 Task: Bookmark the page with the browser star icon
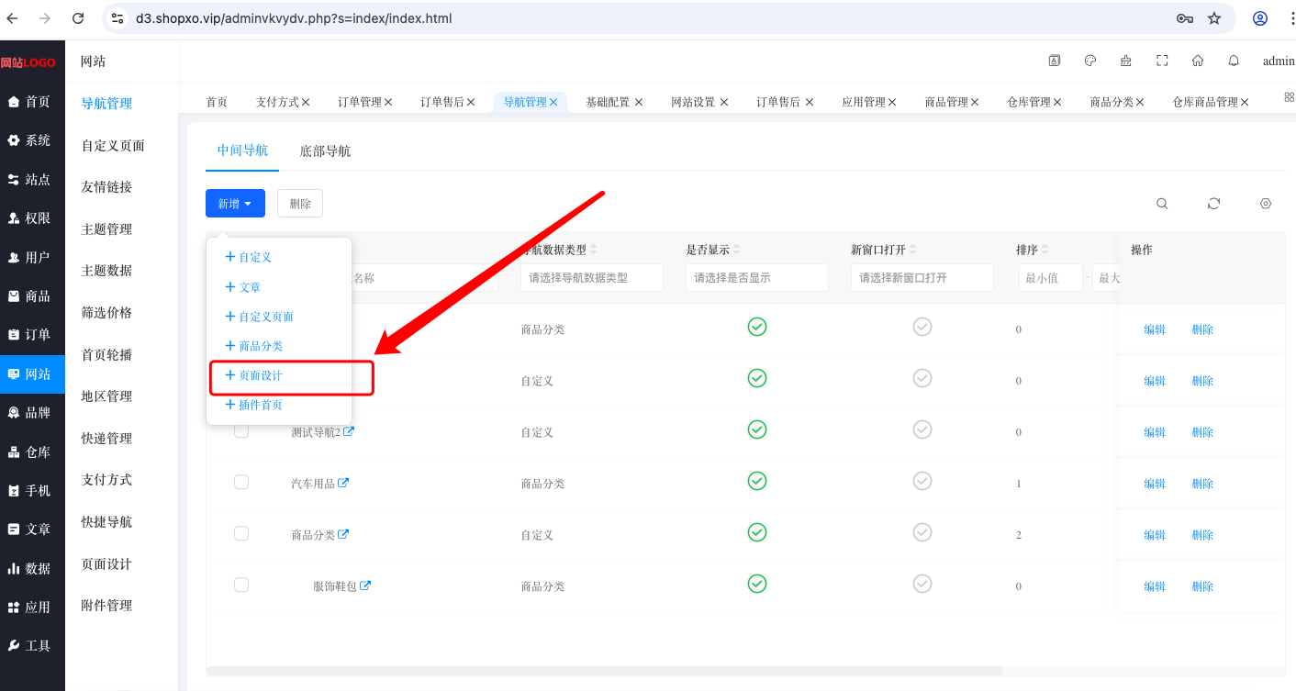pos(1214,18)
